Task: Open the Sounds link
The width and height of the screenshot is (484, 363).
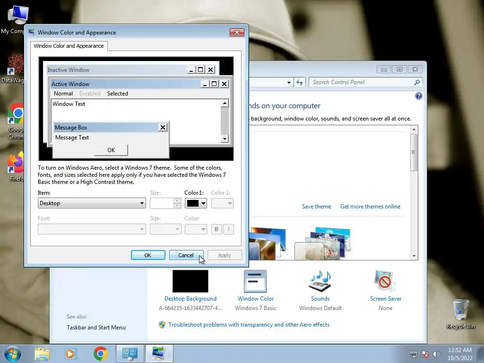Action: point(320,299)
